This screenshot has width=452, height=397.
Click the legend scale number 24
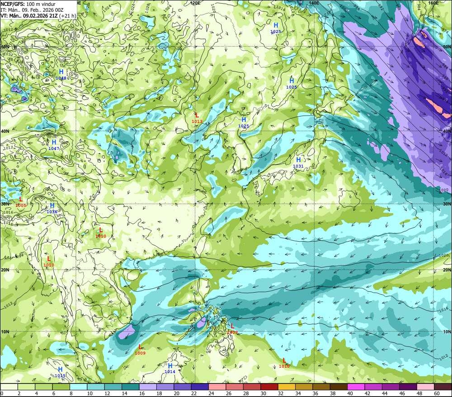coord(211,393)
